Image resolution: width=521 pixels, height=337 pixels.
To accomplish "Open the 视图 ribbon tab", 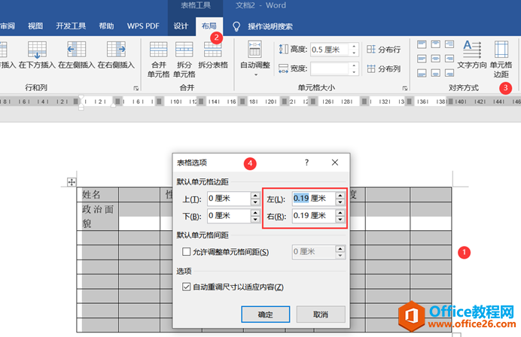I will click(35, 26).
